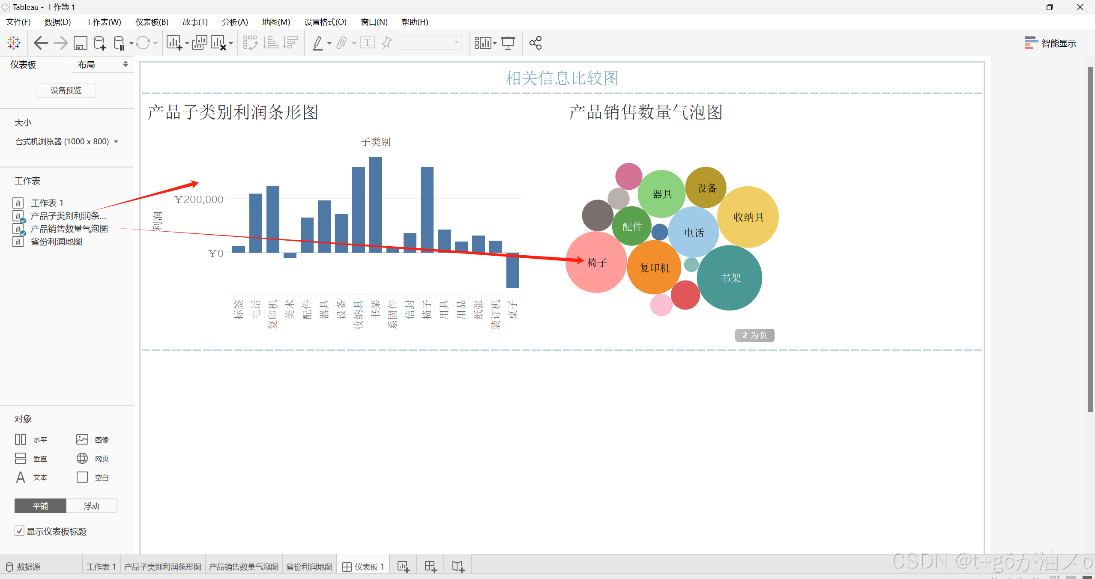Viewport: 1095px width, 579px height.
Task: Click the save workbook toolbar icon
Action: [80, 43]
